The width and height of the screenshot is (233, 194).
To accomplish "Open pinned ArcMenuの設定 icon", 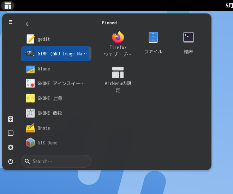I will click(x=118, y=73).
